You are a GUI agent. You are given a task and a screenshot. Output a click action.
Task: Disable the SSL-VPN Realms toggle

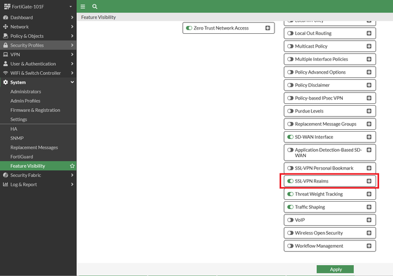[290, 181]
